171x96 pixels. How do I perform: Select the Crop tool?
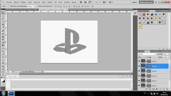tap(3, 25)
